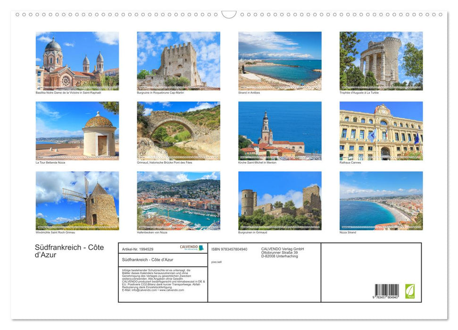Select the Nizza Strand beach photo
The width and height of the screenshot is (458, 330).
point(381,200)
